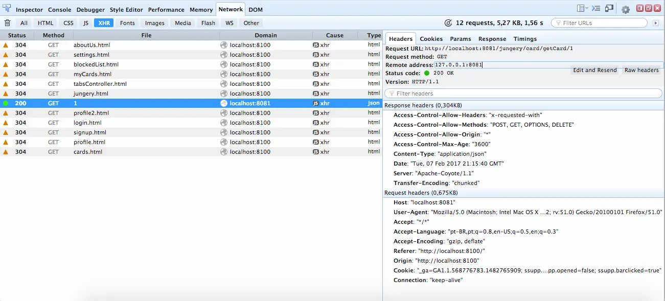Dock toolbox to side of window
Screen dimensions: 665x301
click(x=639, y=8)
